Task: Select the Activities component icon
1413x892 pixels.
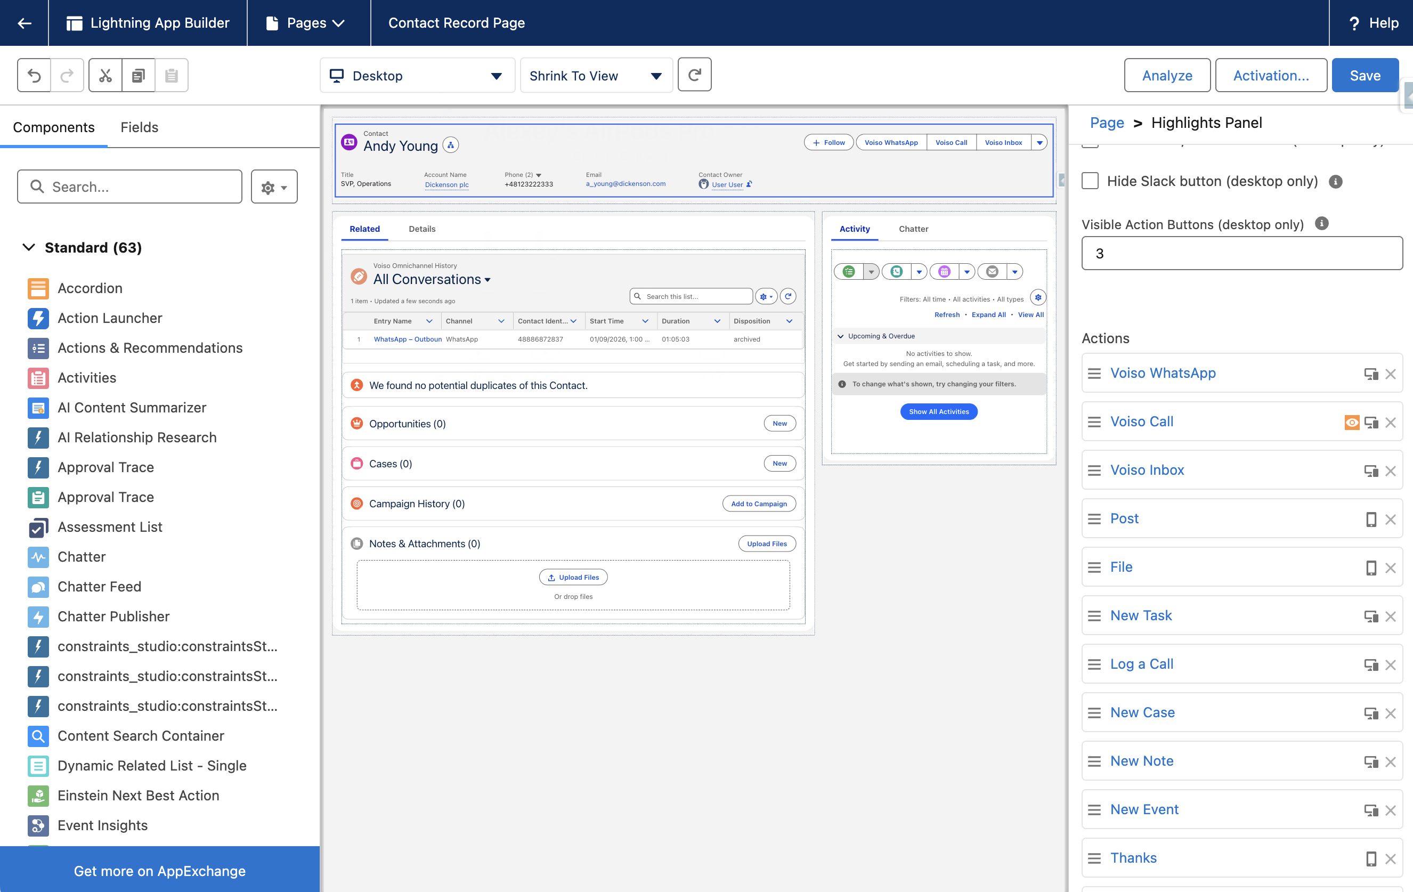Action: click(38, 378)
